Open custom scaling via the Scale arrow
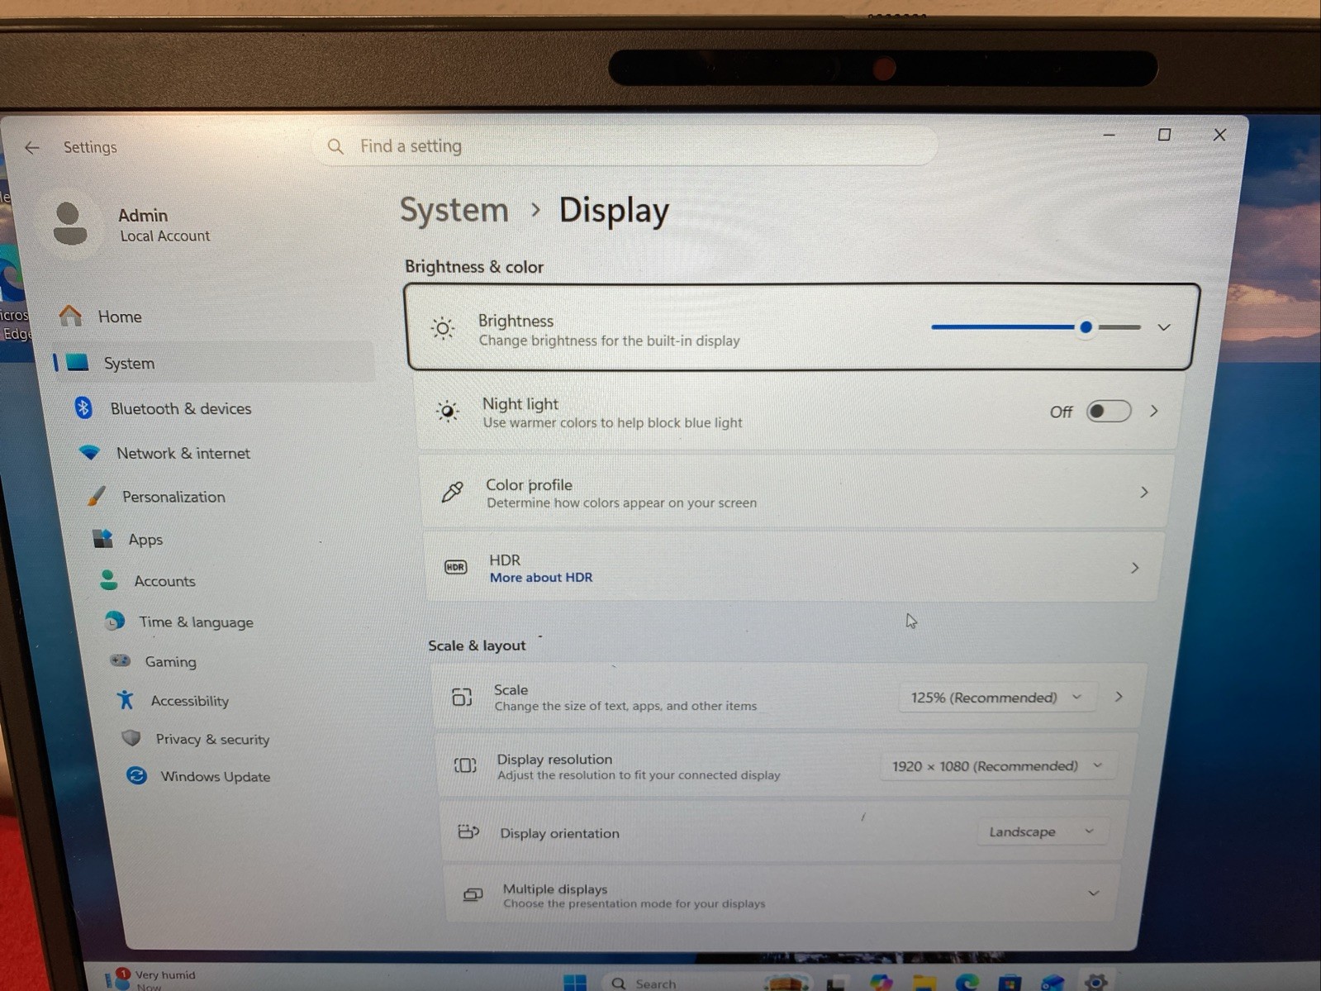The image size is (1321, 991). click(x=1119, y=697)
